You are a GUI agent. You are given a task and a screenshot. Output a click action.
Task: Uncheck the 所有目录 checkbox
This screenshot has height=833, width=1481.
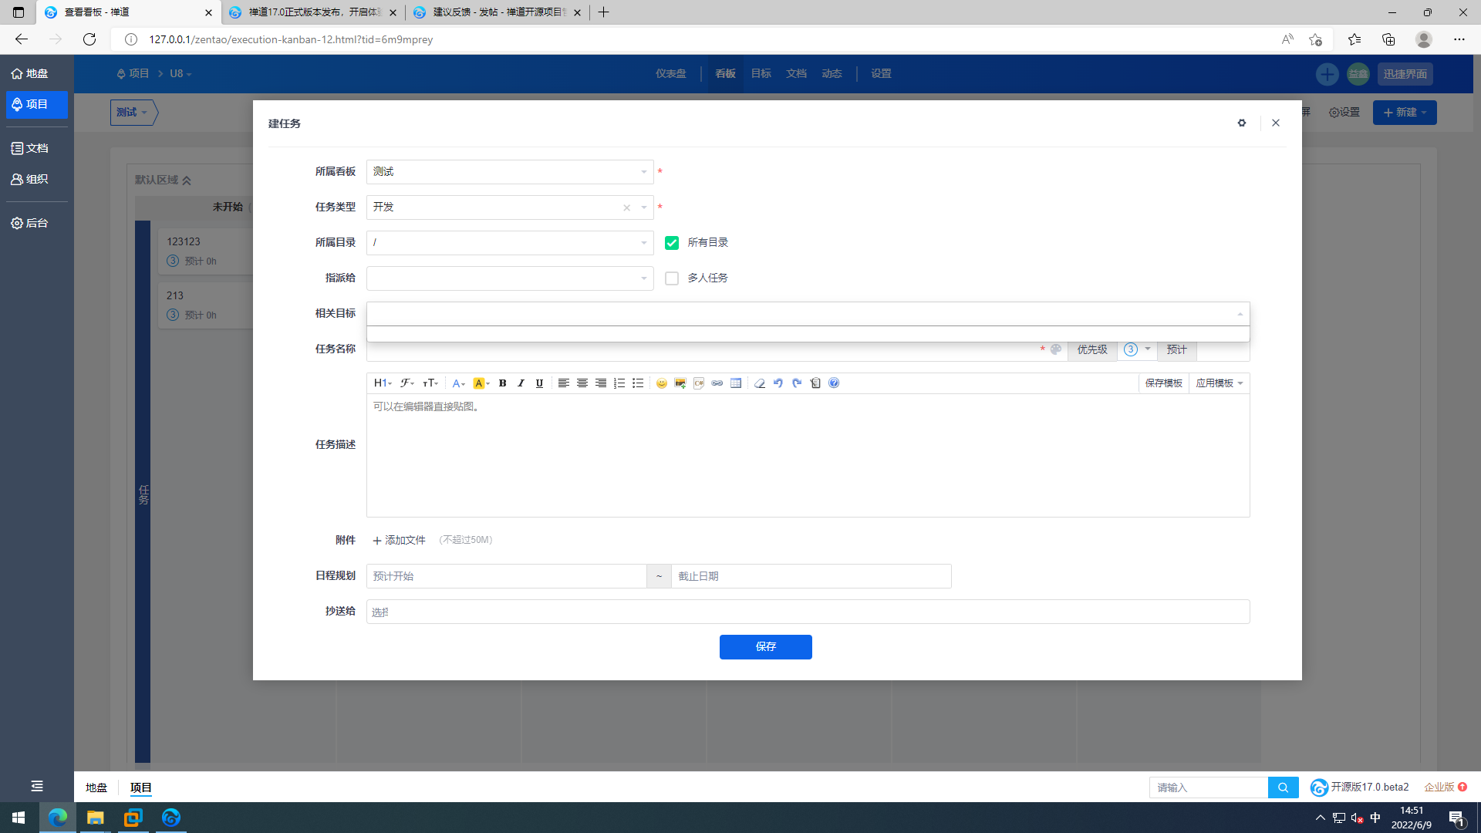[x=672, y=243]
